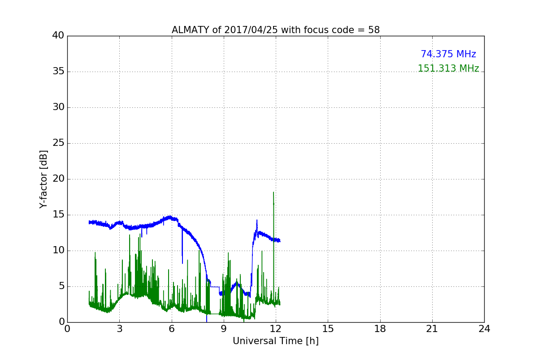Click the x-axis tick label 15

pyautogui.click(x=328, y=328)
